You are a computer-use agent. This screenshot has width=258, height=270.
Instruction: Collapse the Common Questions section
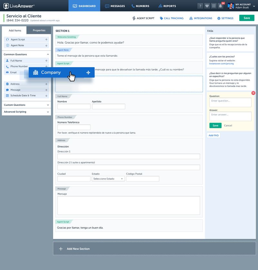coord(48,55)
